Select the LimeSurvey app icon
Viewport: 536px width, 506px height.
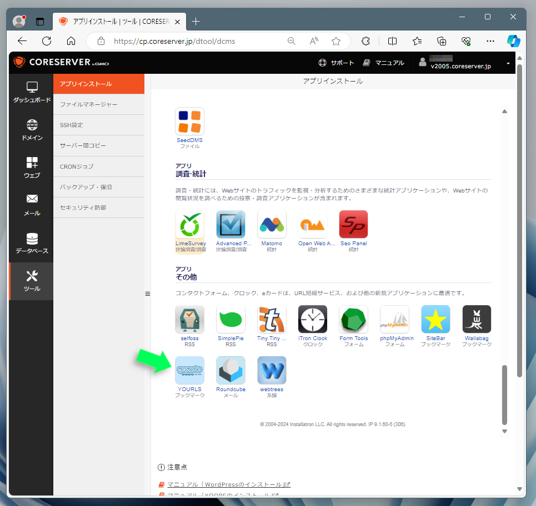pos(189,225)
